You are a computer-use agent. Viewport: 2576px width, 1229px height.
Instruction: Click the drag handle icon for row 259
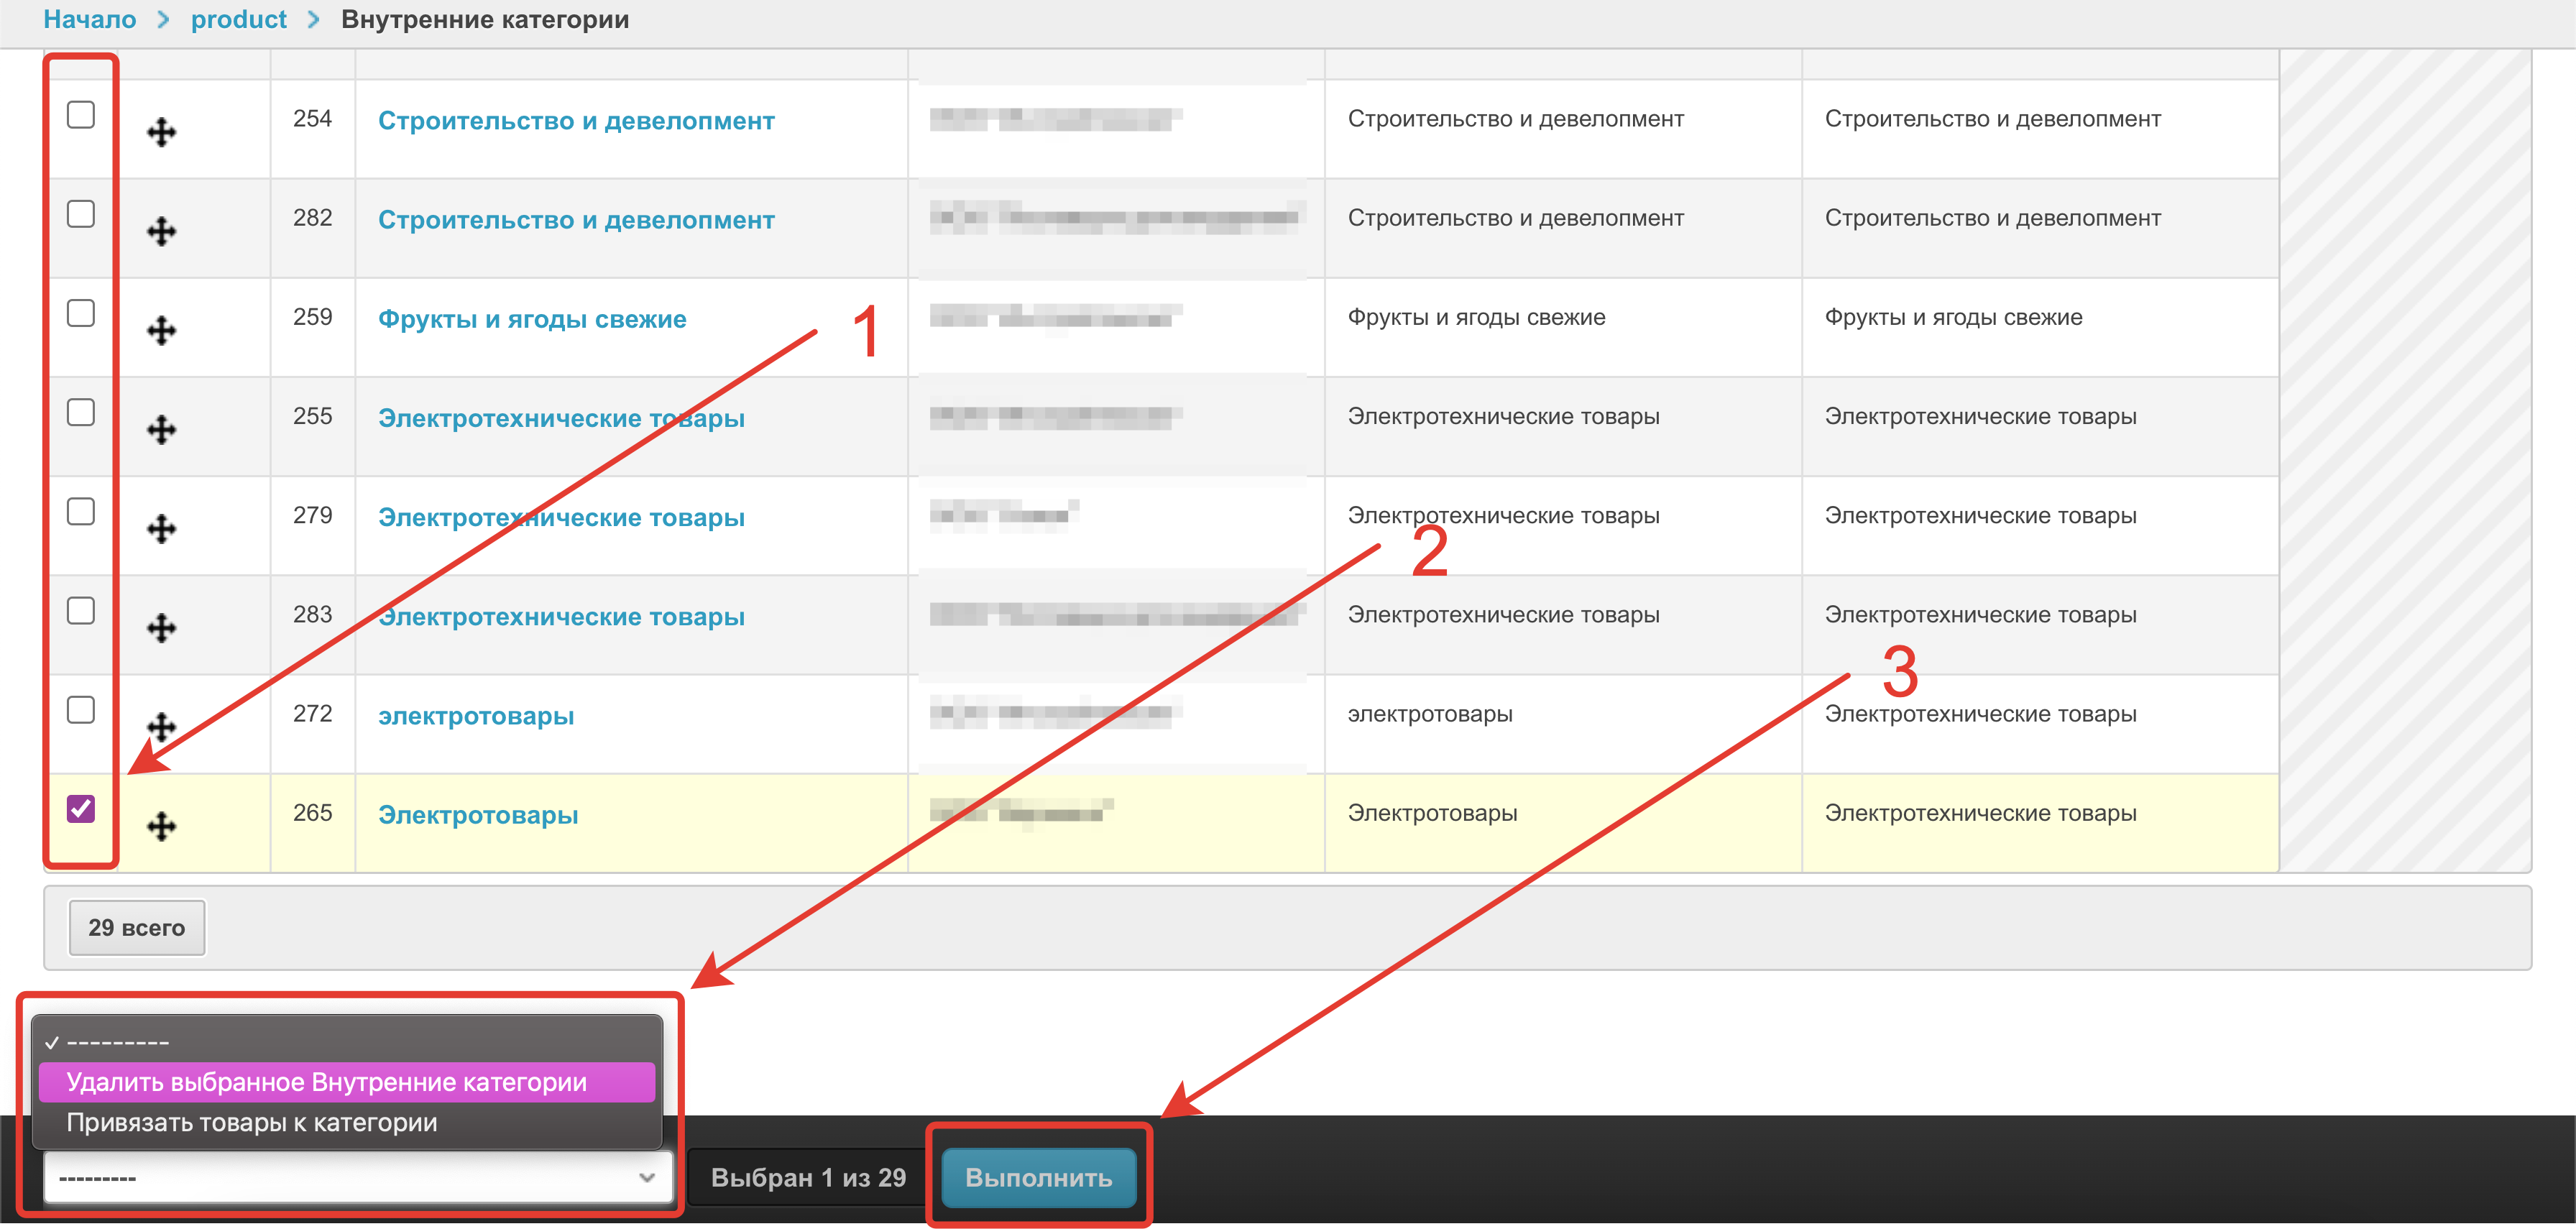pyautogui.click(x=161, y=330)
